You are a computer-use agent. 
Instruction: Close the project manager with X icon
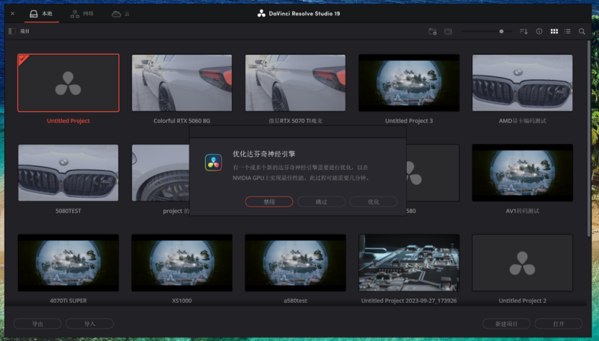(13, 14)
